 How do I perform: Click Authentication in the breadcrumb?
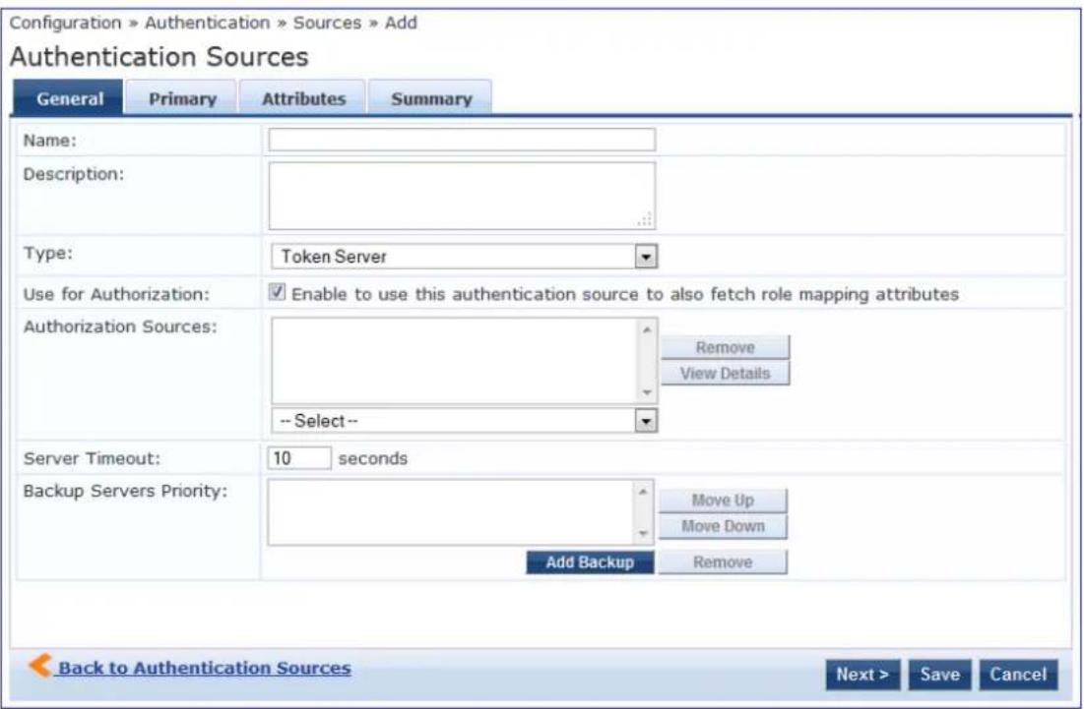pyautogui.click(x=208, y=23)
